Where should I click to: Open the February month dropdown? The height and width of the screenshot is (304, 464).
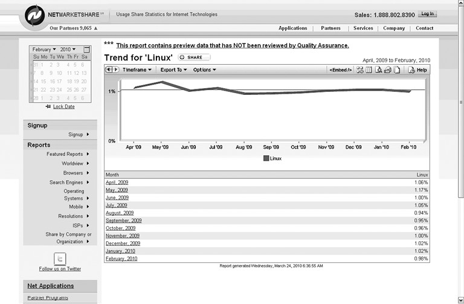[x=44, y=49]
